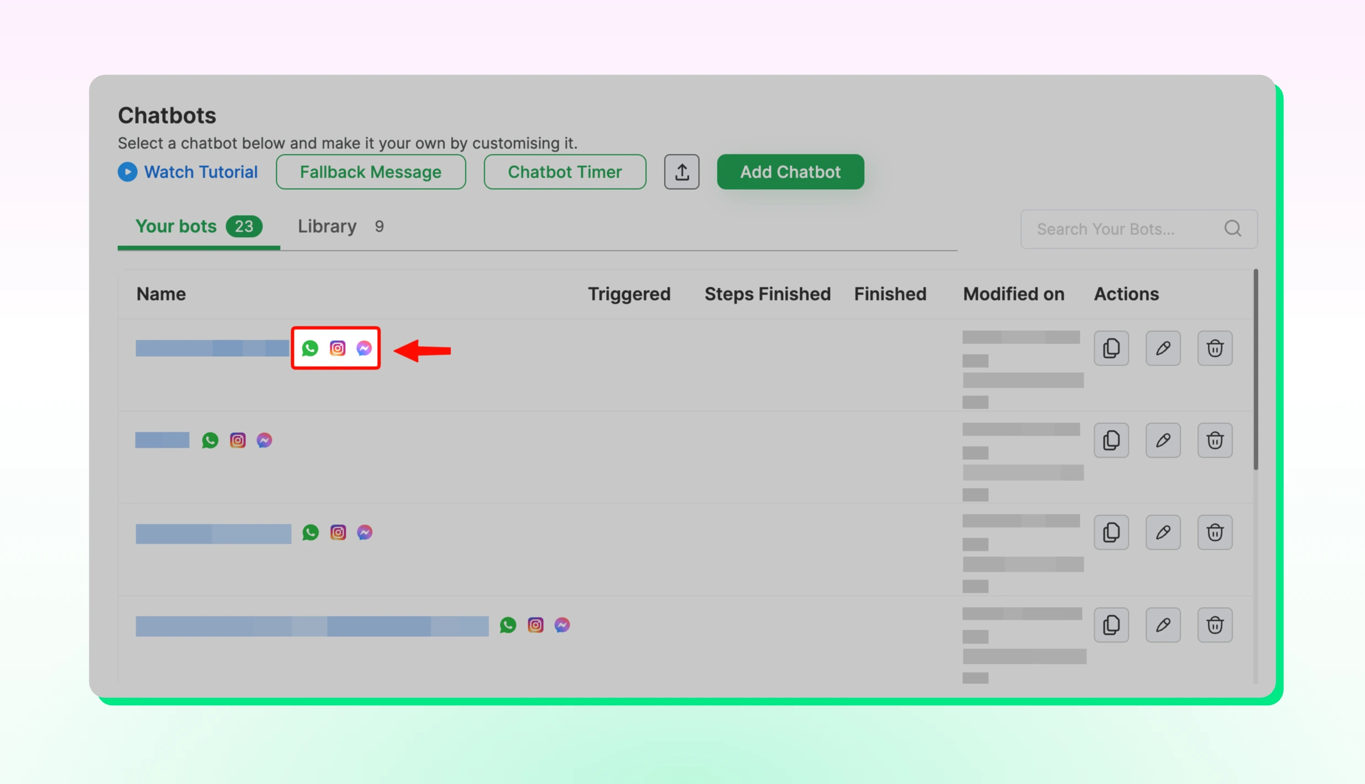Edit the first chatbot with pencil icon
The image size is (1365, 784).
(x=1163, y=348)
